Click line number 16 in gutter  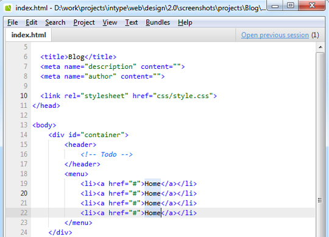[24, 154]
